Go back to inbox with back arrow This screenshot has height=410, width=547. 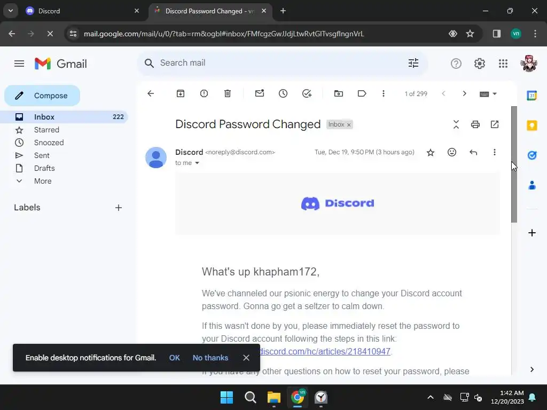[x=151, y=93]
